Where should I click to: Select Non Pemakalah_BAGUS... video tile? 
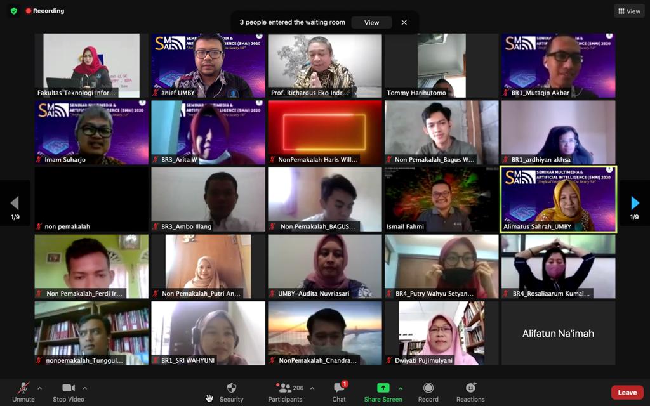click(325, 200)
